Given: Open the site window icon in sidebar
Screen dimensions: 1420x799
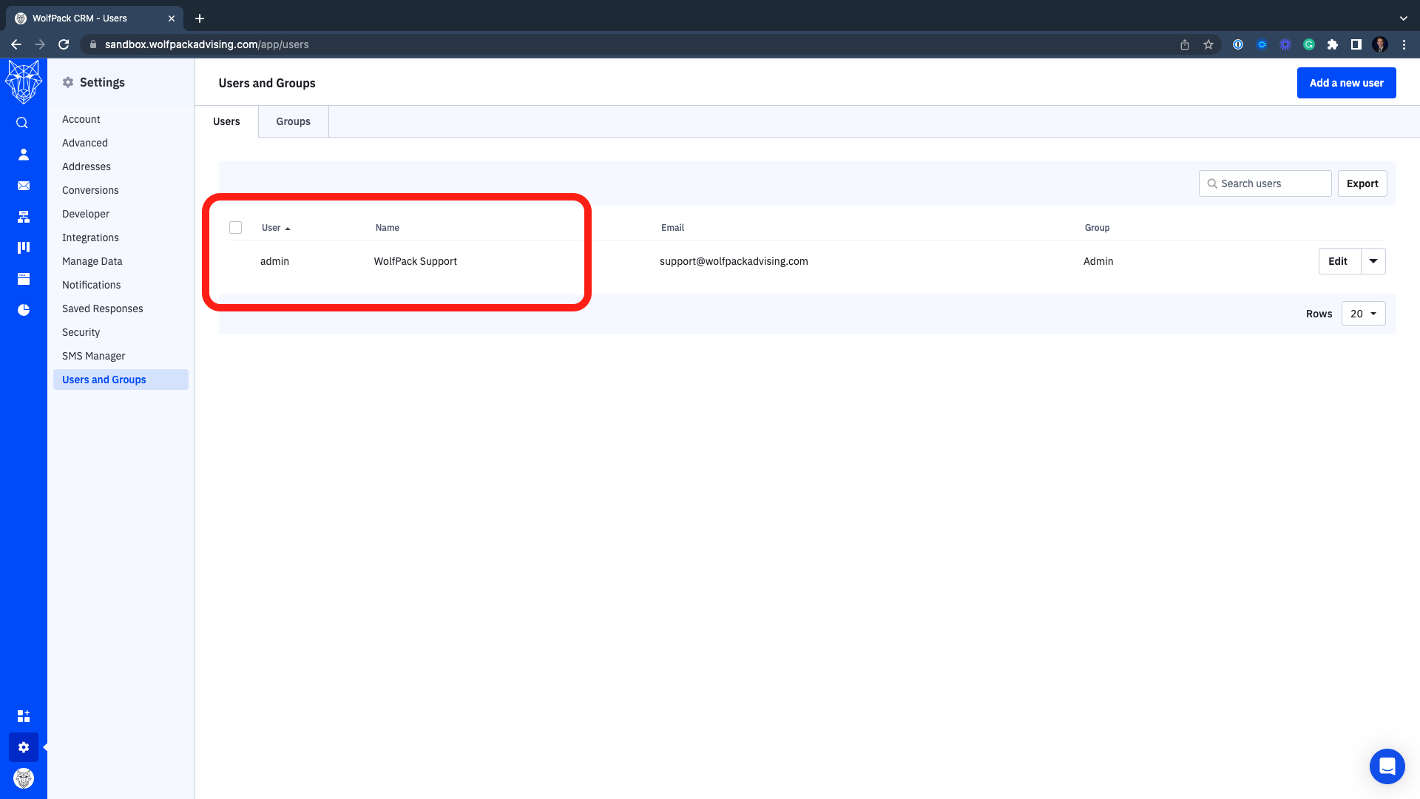Looking at the screenshot, I should coord(24,279).
